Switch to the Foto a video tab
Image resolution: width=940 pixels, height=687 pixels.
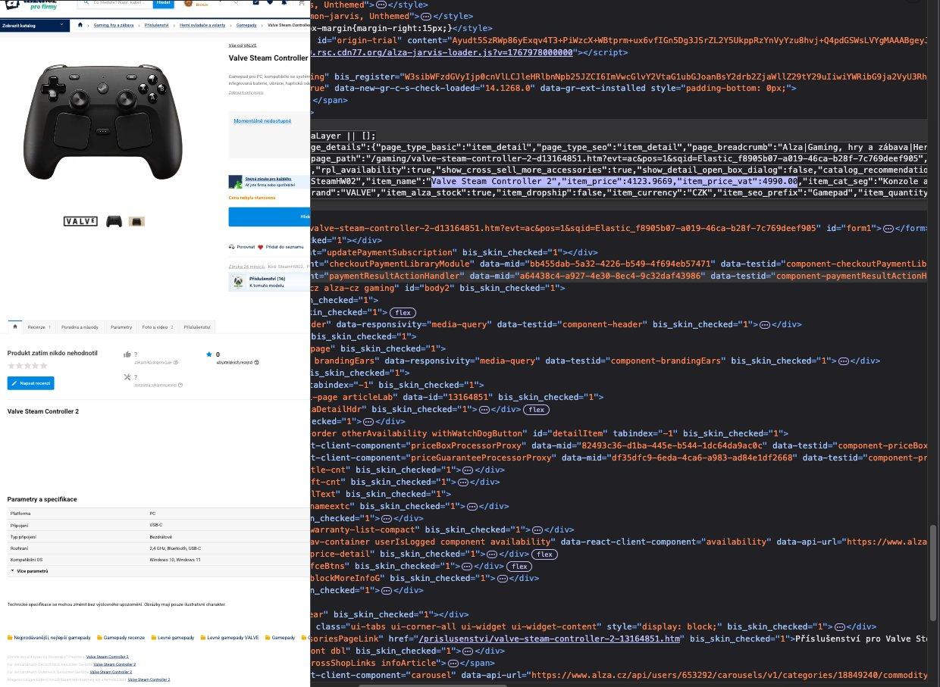click(157, 326)
